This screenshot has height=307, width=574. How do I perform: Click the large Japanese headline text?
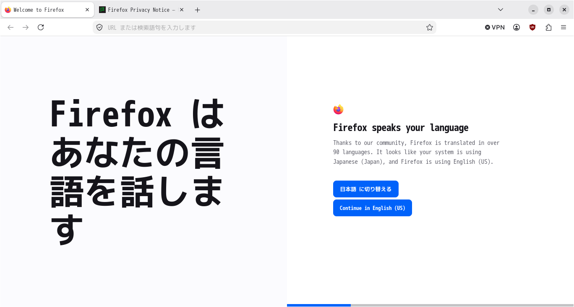137,171
